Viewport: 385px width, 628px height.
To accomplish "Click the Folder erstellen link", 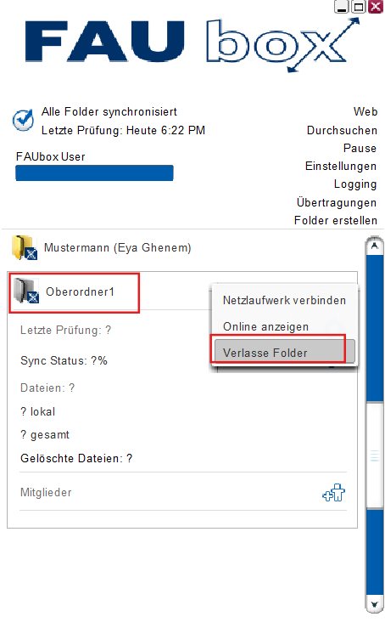I will click(336, 220).
